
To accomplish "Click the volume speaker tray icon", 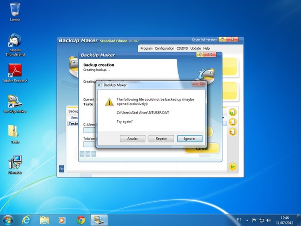I will (269, 220).
